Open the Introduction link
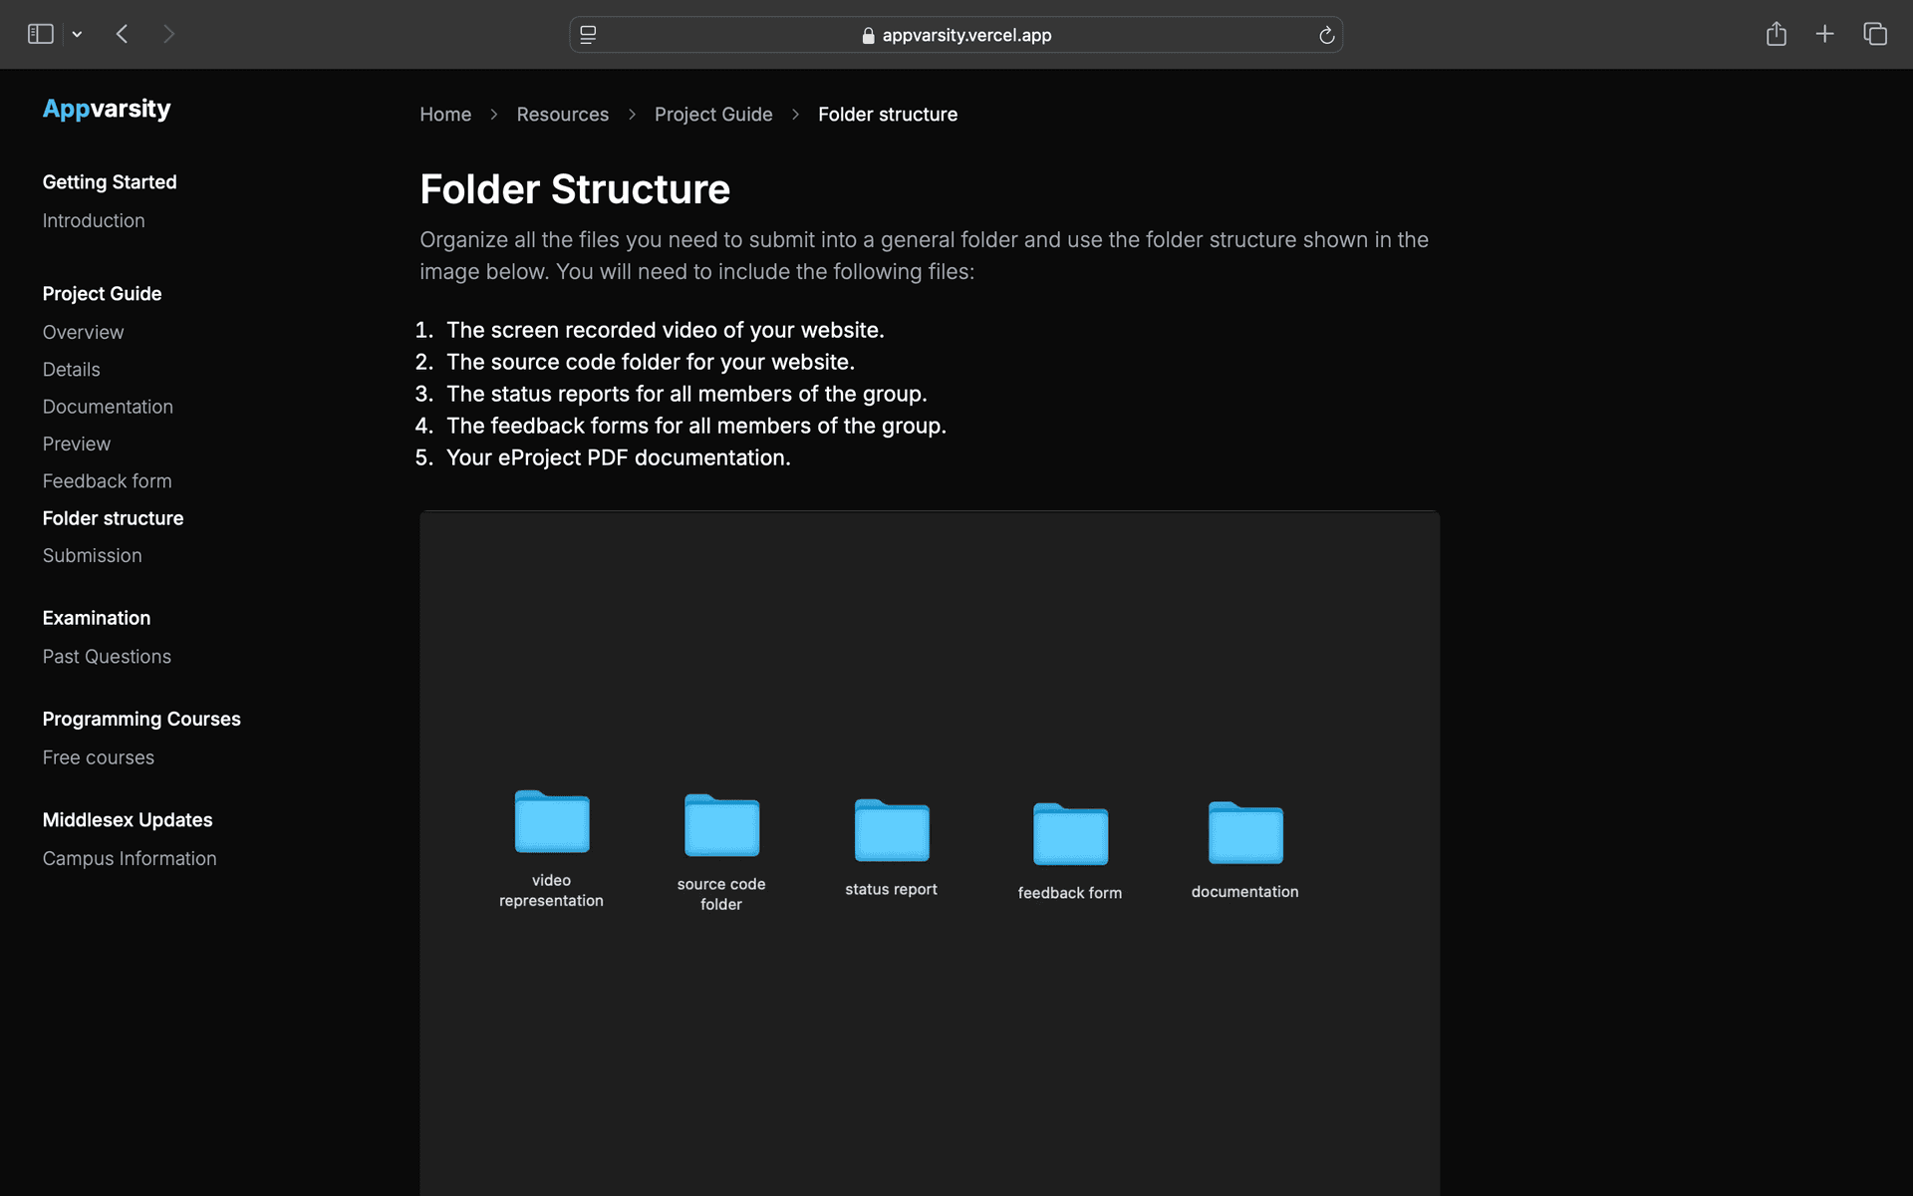Screen dimensions: 1913x1196 pos(93,220)
